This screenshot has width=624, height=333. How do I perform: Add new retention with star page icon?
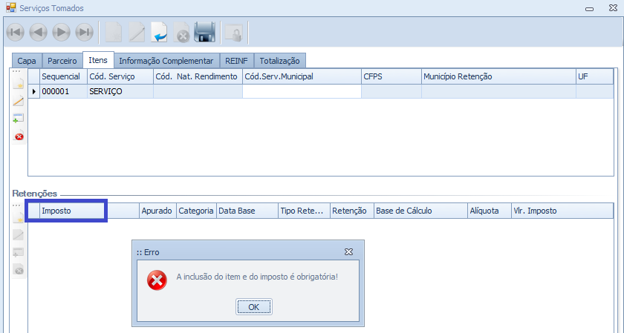point(19,217)
